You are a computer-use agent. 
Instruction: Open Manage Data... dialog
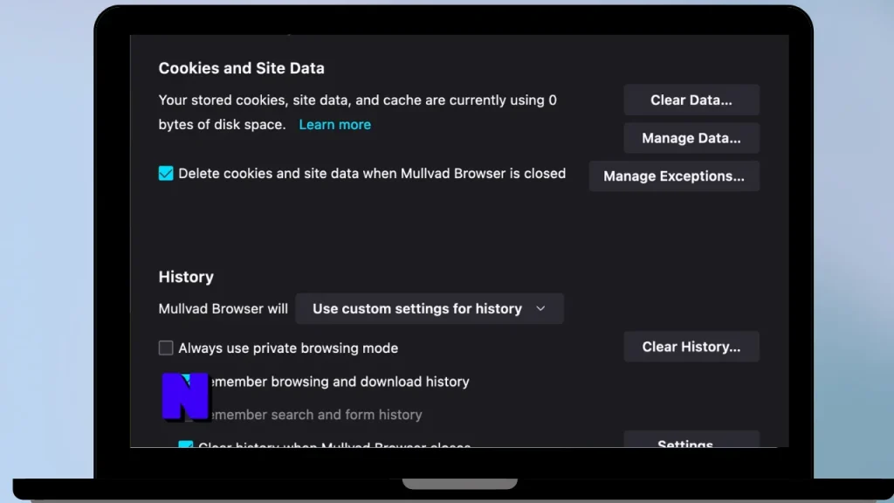691,138
